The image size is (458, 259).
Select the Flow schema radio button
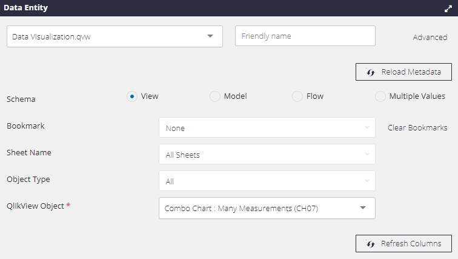[x=297, y=96]
